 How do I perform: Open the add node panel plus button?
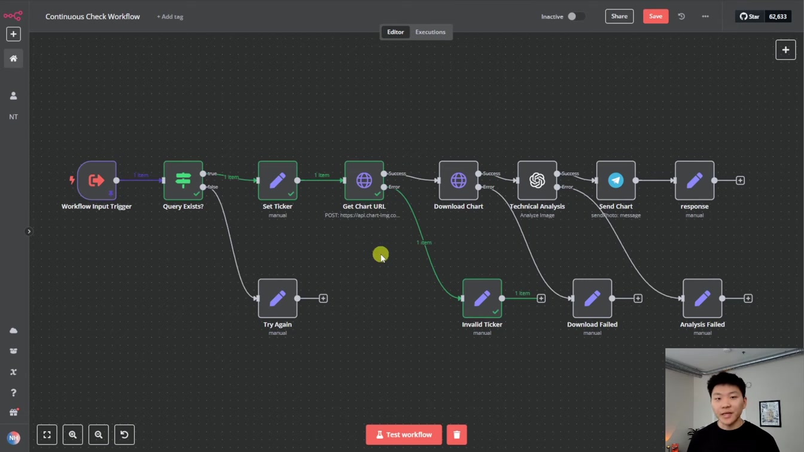click(x=785, y=50)
